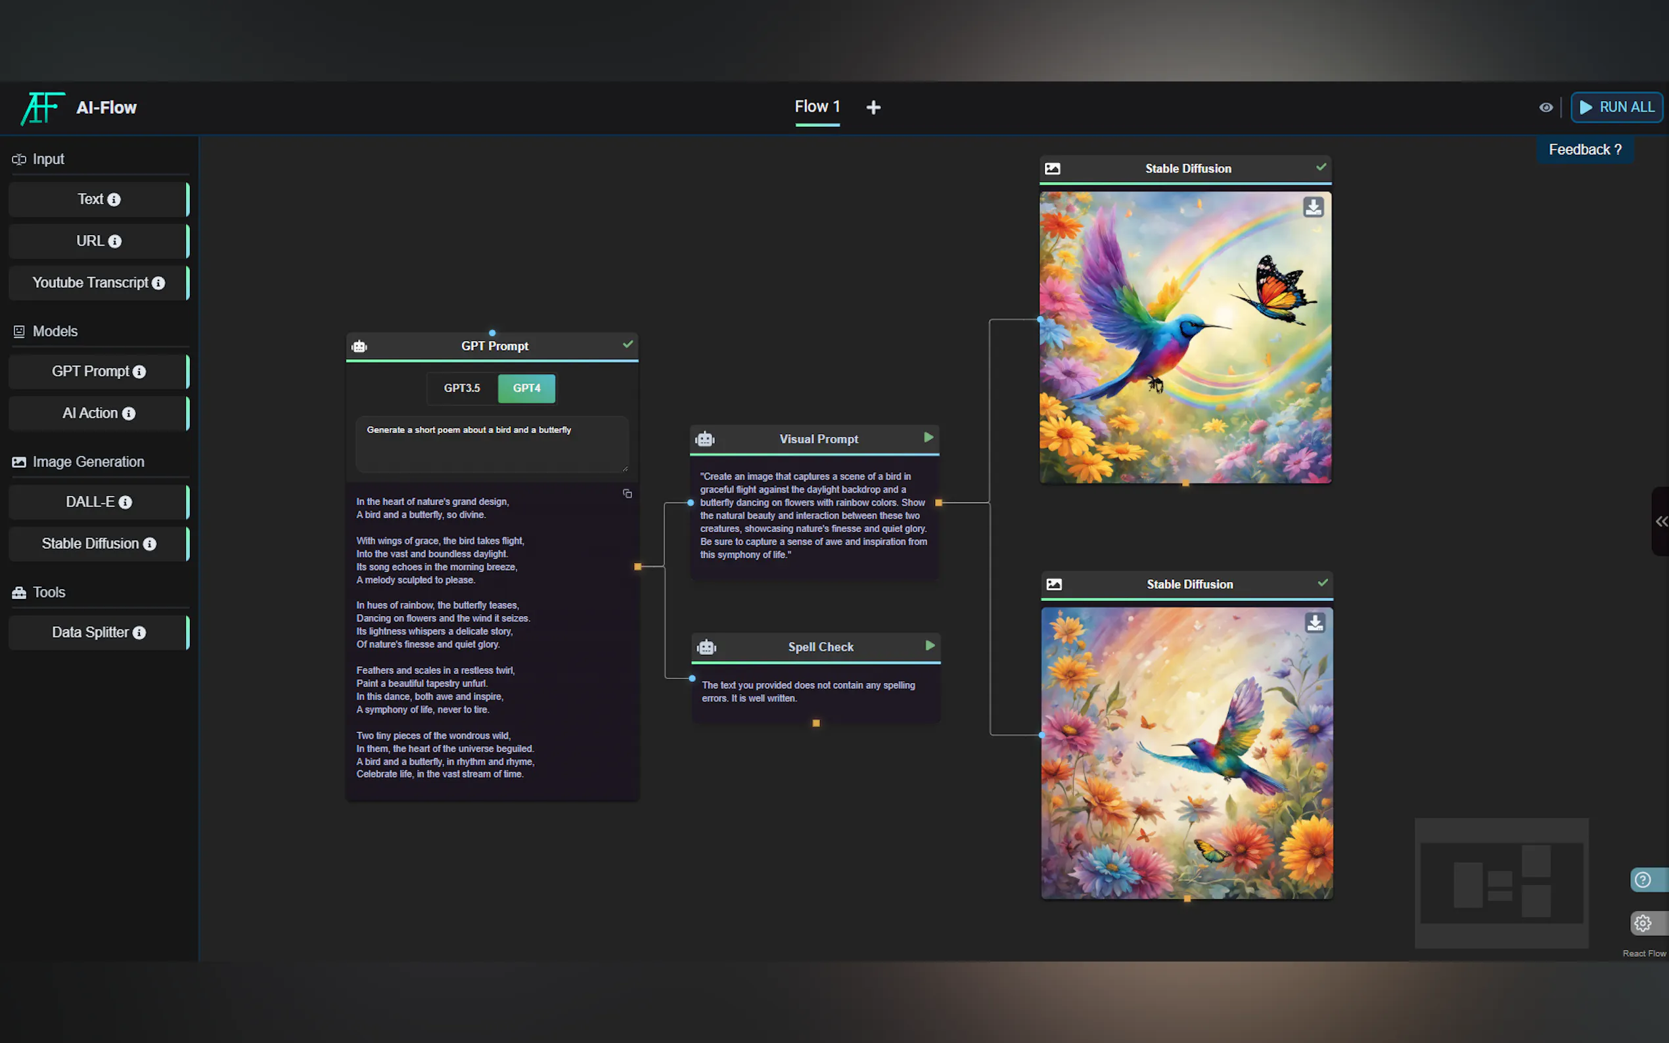This screenshot has width=1669, height=1043.
Task: Add a new flow tab
Action: coord(873,108)
